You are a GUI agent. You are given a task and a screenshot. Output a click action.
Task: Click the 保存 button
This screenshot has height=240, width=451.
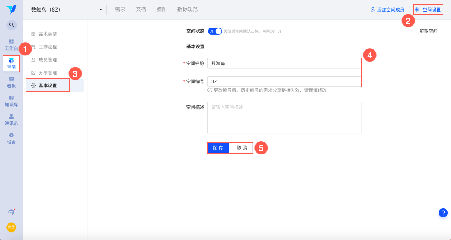pos(218,148)
